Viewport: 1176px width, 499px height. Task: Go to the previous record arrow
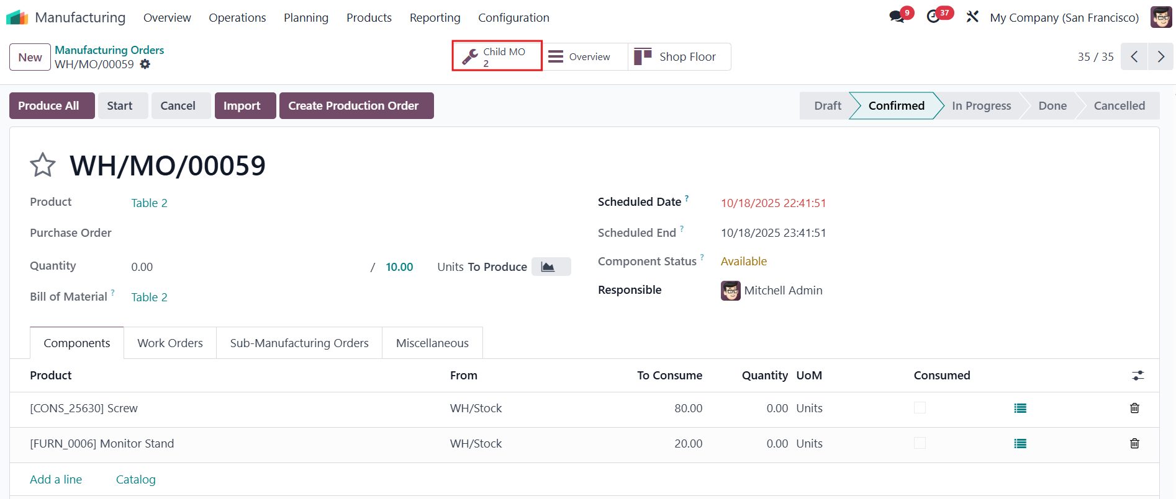pos(1134,57)
